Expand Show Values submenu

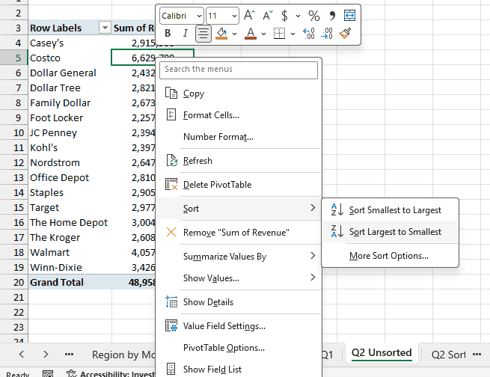pyautogui.click(x=239, y=278)
